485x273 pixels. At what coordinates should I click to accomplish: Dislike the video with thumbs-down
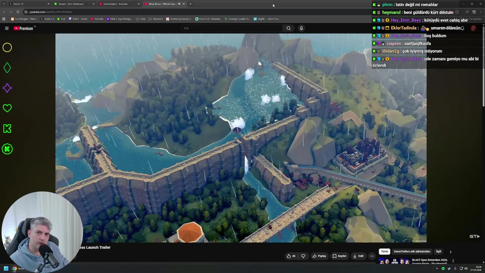tap(303, 256)
